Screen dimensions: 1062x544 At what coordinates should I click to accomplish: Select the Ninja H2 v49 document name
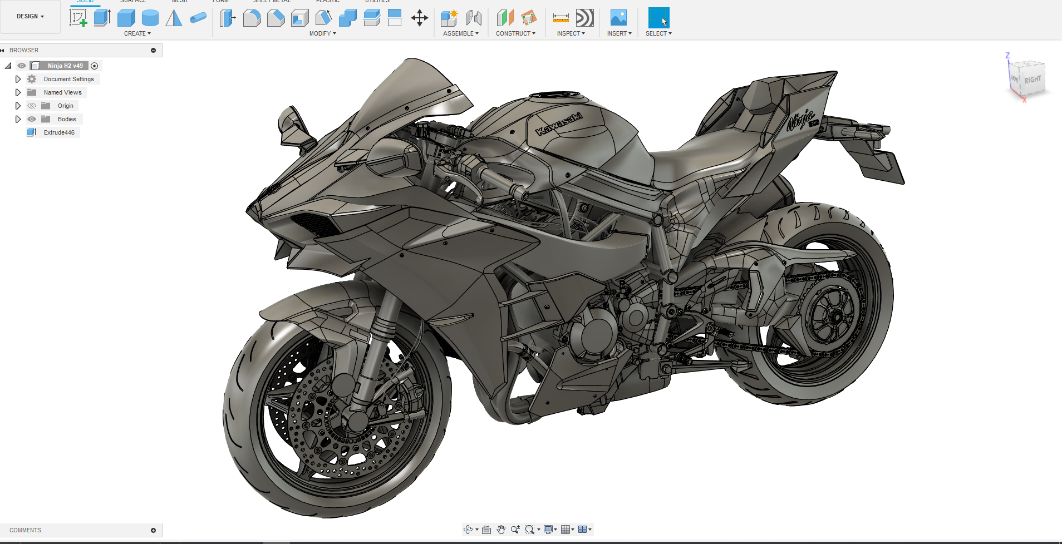[x=65, y=66]
